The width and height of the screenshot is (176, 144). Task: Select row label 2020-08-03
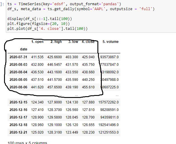click(18, 65)
